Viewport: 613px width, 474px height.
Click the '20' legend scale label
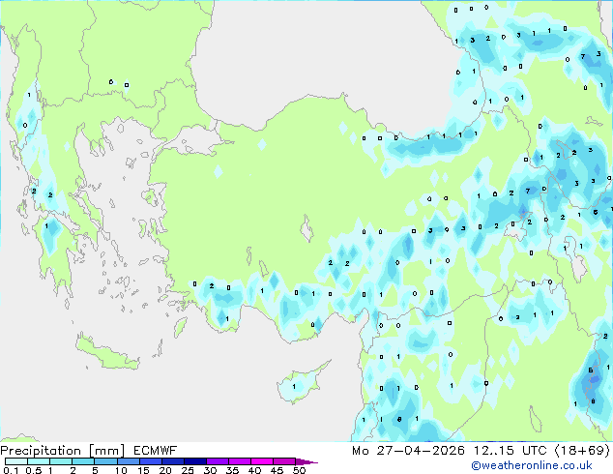click(x=165, y=470)
